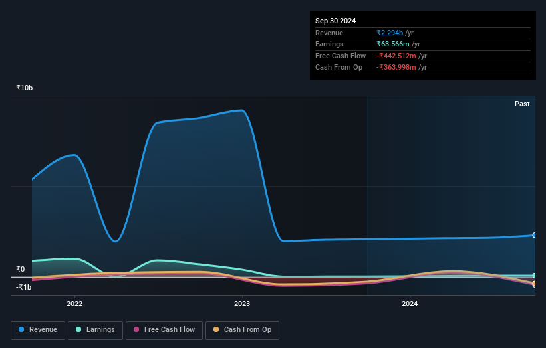
Task: Toggle the Free Cash Flow legend button
Action: [164, 330]
